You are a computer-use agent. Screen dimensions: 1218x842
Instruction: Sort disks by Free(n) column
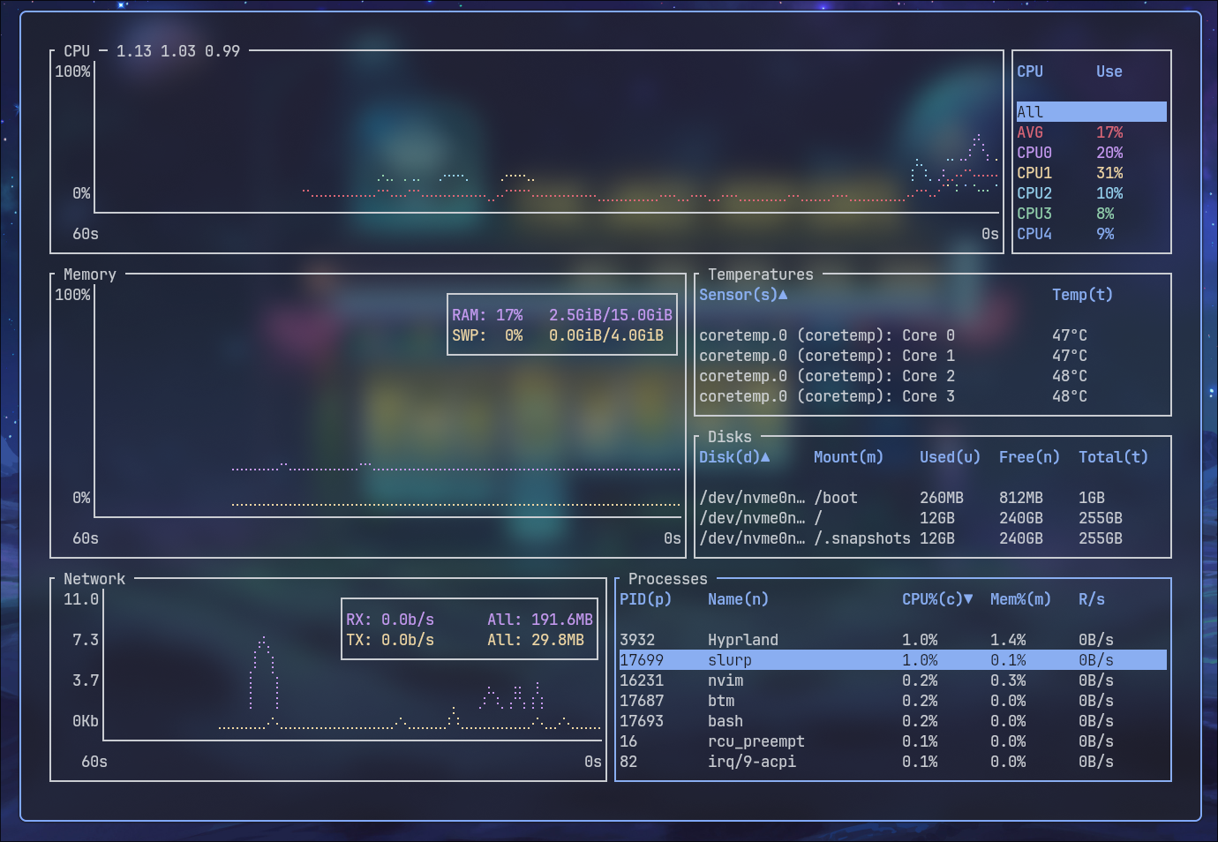coord(1028,457)
